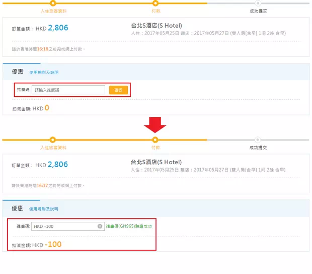Click lower progress step circle for successful submission
The image size is (312, 274).
258,140
